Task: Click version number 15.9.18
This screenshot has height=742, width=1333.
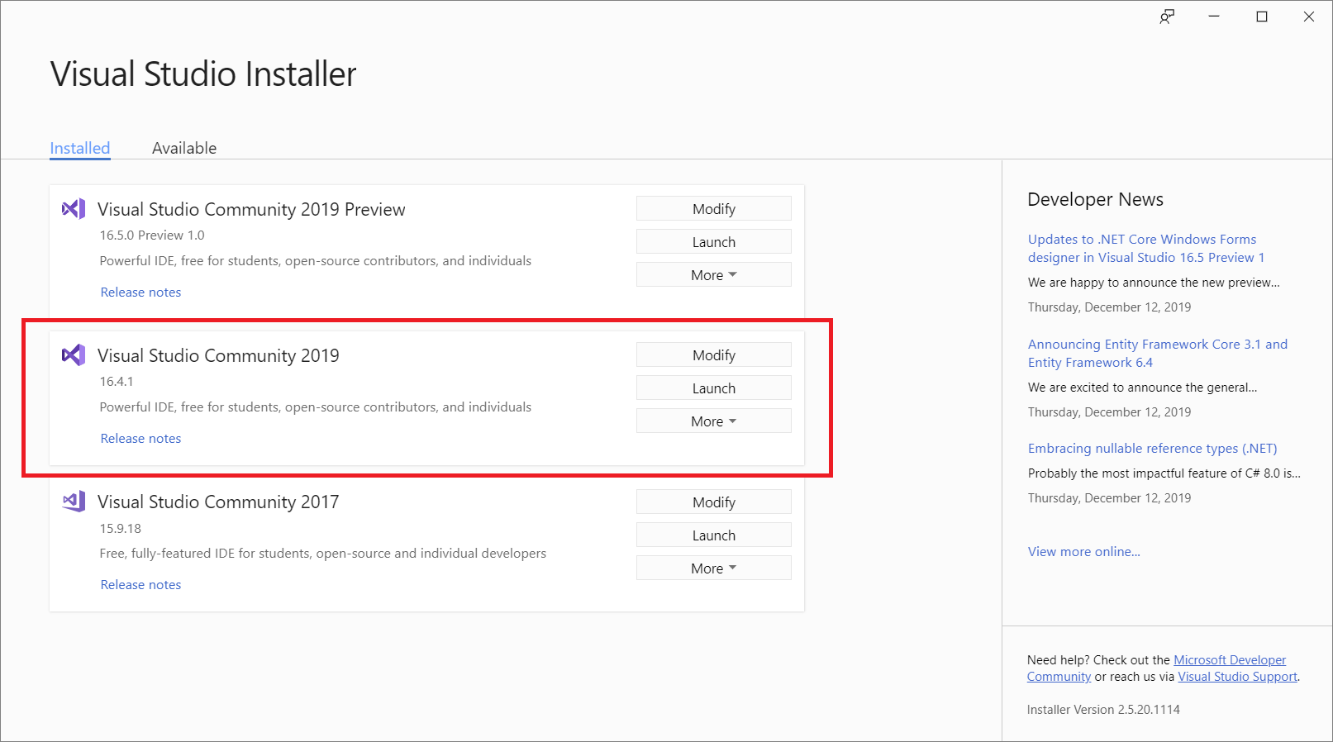Action: (x=121, y=529)
